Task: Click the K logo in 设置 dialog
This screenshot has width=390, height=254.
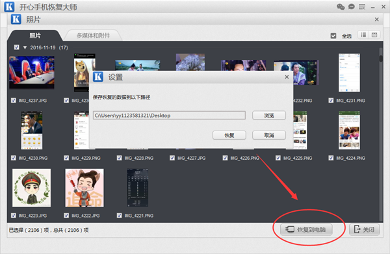Action: (98, 77)
